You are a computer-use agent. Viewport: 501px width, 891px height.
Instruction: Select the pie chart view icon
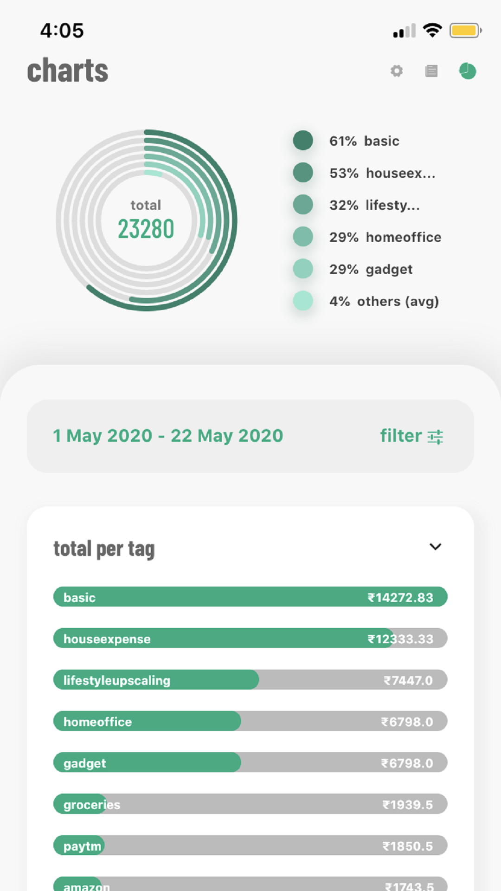tap(467, 71)
